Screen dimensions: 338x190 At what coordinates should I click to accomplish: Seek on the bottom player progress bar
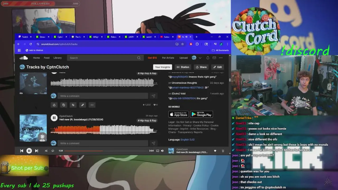pos(106,151)
